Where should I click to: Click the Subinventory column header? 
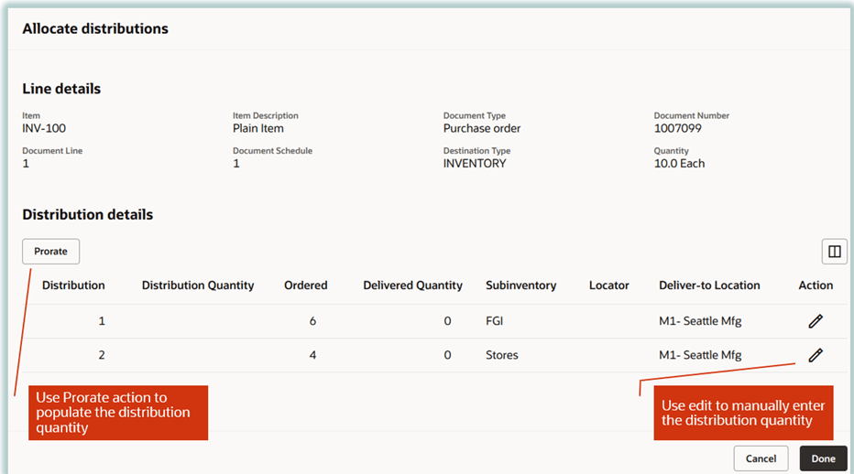tap(520, 285)
